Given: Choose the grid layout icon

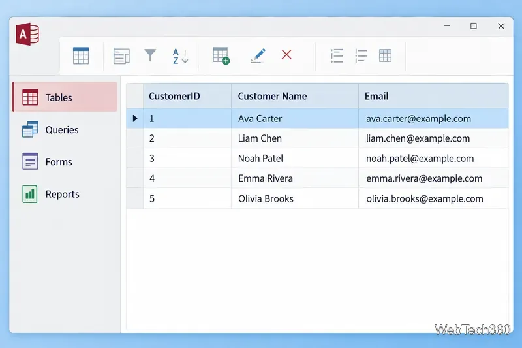Looking at the screenshot, I should pyautogui.click(x=385, y=55).
